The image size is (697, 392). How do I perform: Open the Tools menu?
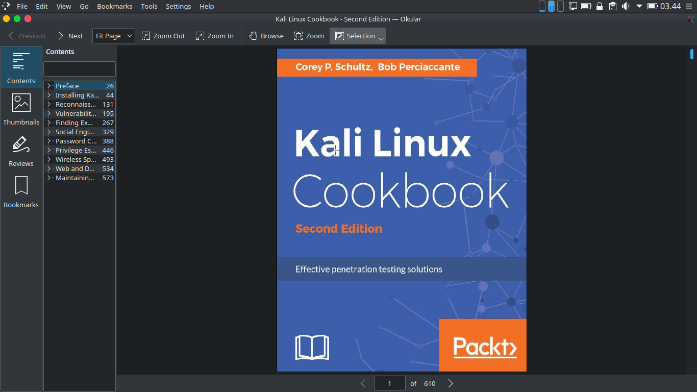(149, 6)
